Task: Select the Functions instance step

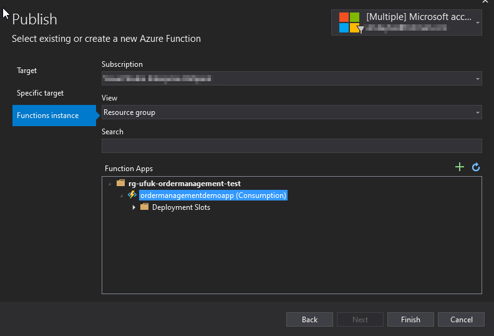Action: click(x=54, y=116)
